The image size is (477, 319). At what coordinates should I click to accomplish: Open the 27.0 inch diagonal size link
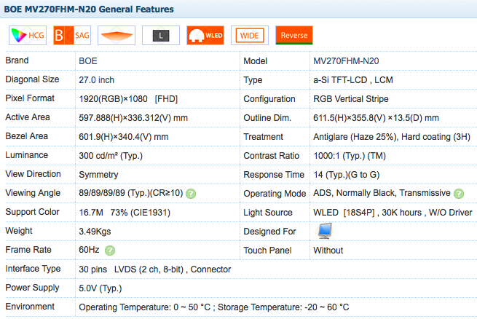pyautogui.click(x=96, y=80)
